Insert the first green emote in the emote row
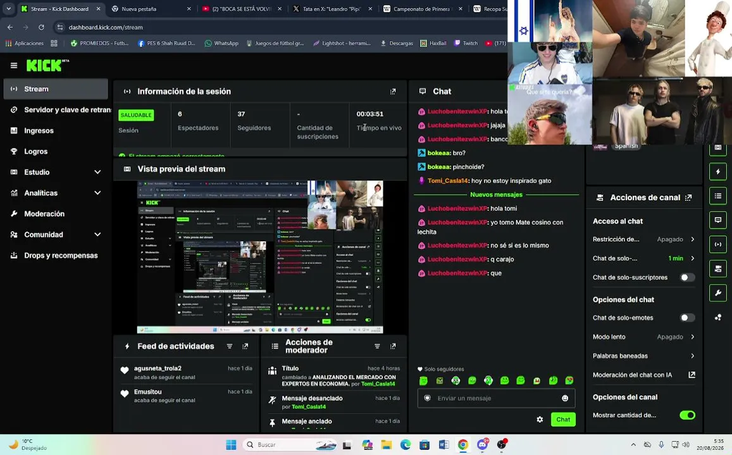This screenshot has height=455, width=732. 423,381
